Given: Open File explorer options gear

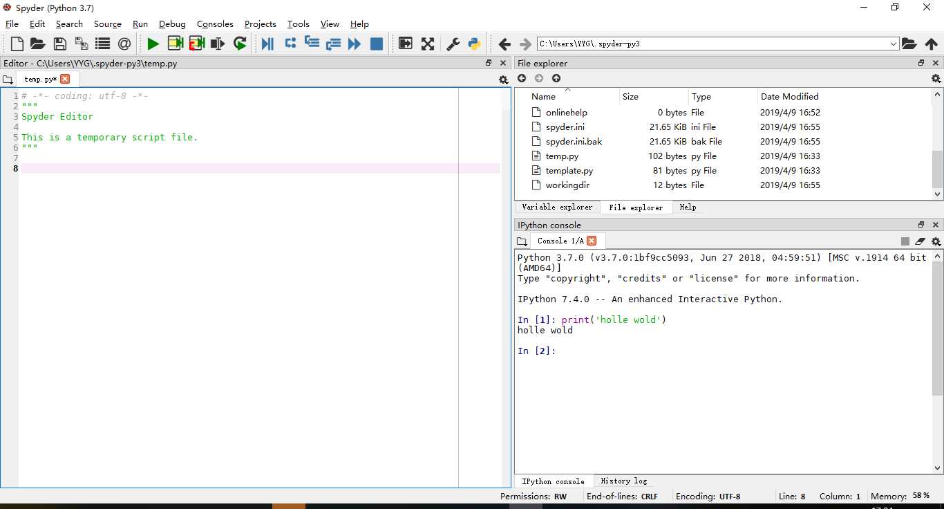Looking at the screenshot, I should pyautogui.click(x=936, y=78).
